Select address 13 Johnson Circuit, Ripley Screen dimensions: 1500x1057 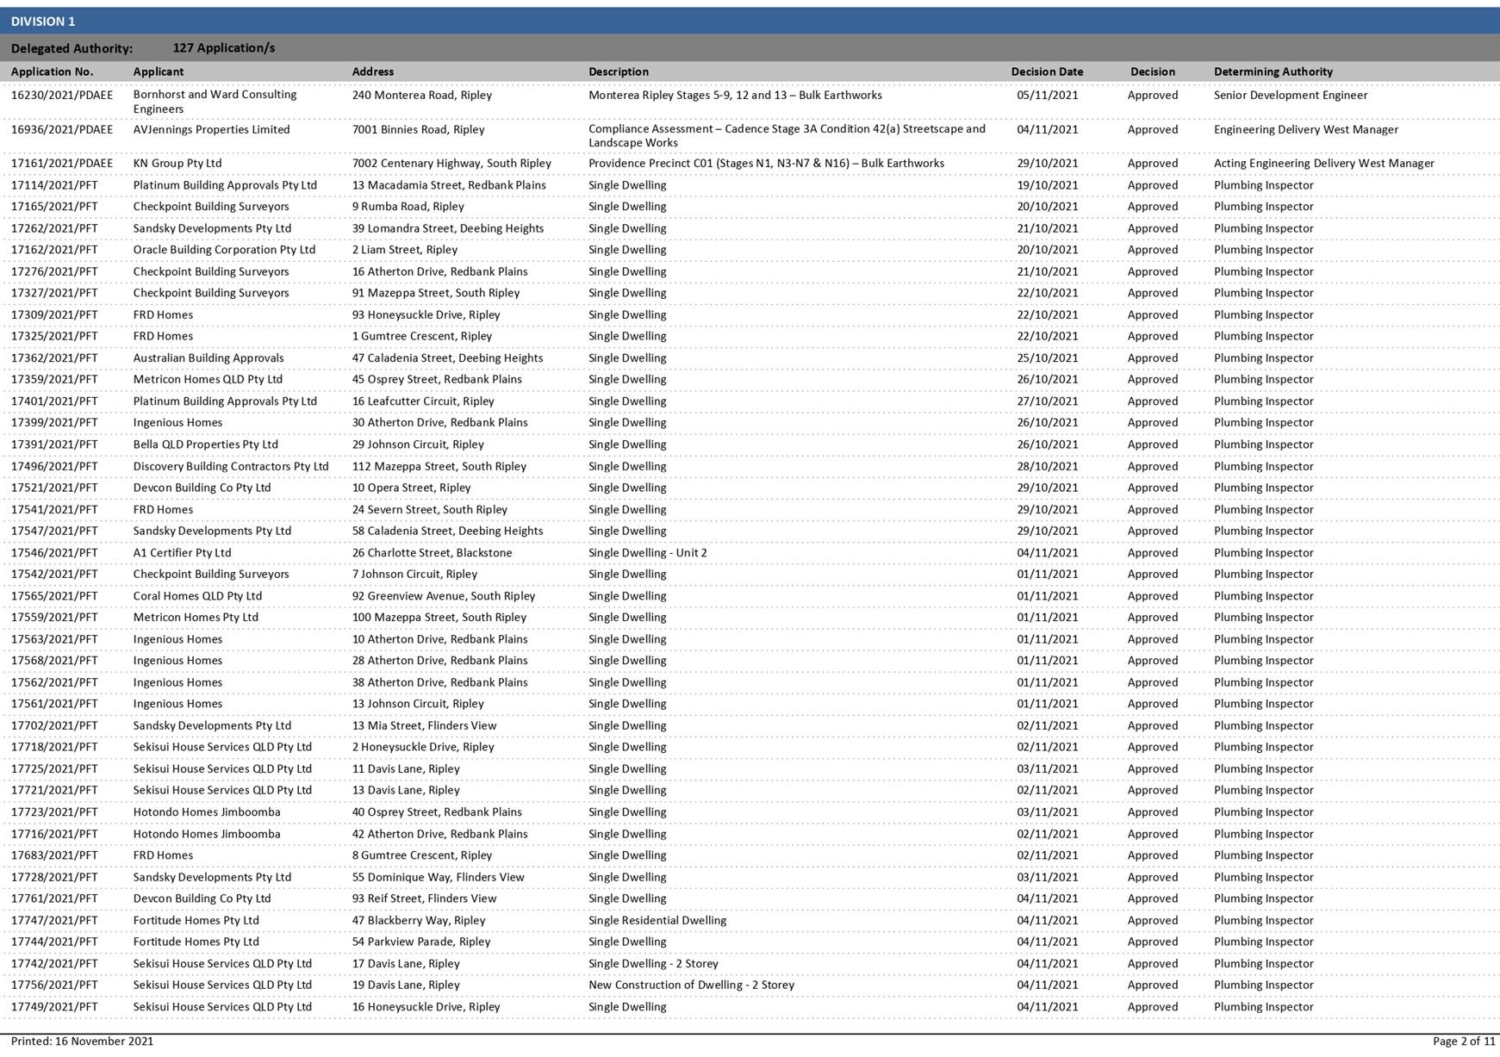[418, 704]
